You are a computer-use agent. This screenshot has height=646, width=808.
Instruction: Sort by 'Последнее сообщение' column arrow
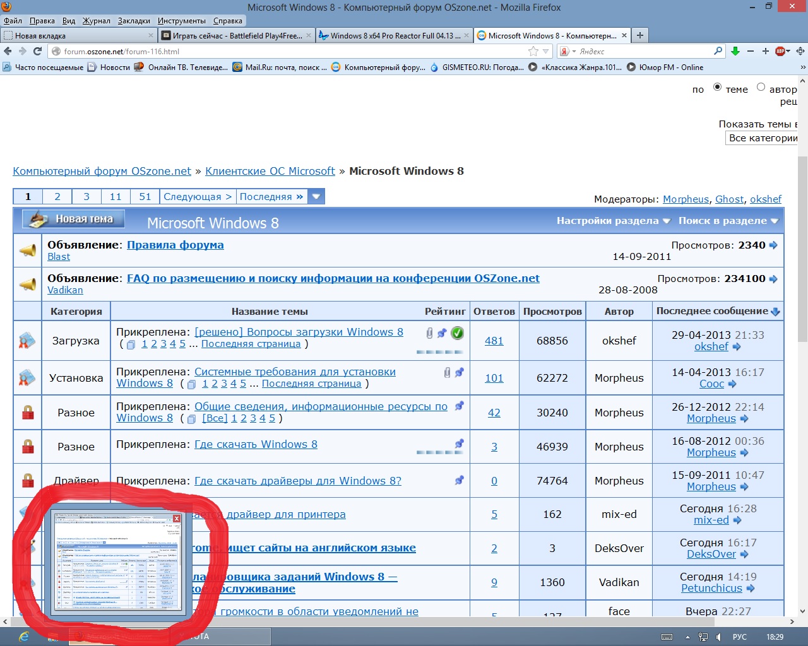(x=775, y=311)
